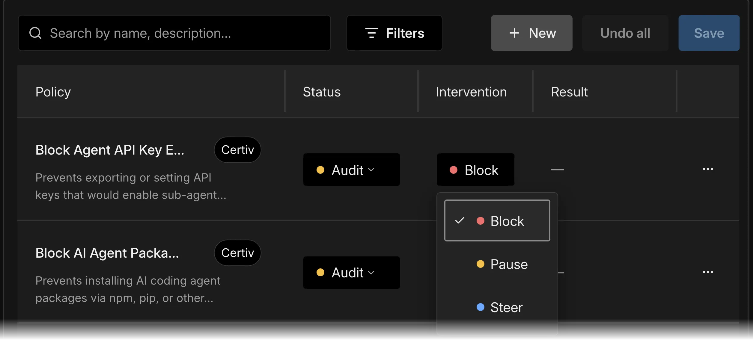Open the Block AI Agent Packa... policy
Viewport: 753px width, 340px height.
click(x=107, y=253)
